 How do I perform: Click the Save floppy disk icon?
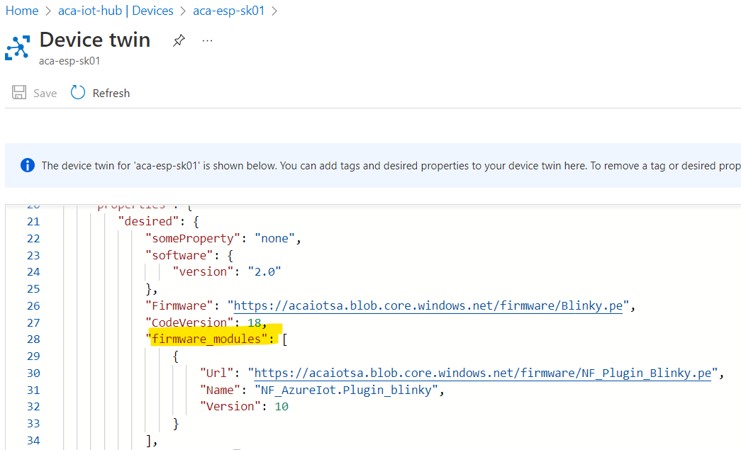[19, 93]
